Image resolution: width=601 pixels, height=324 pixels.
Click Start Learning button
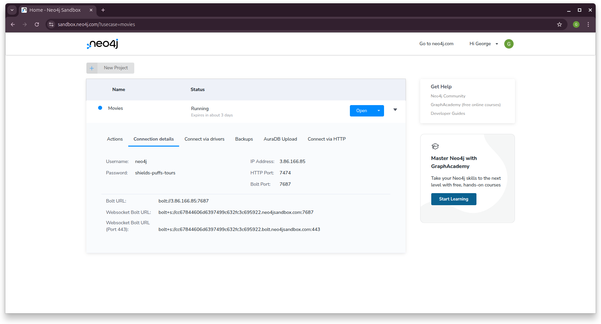tap(454, 199)
